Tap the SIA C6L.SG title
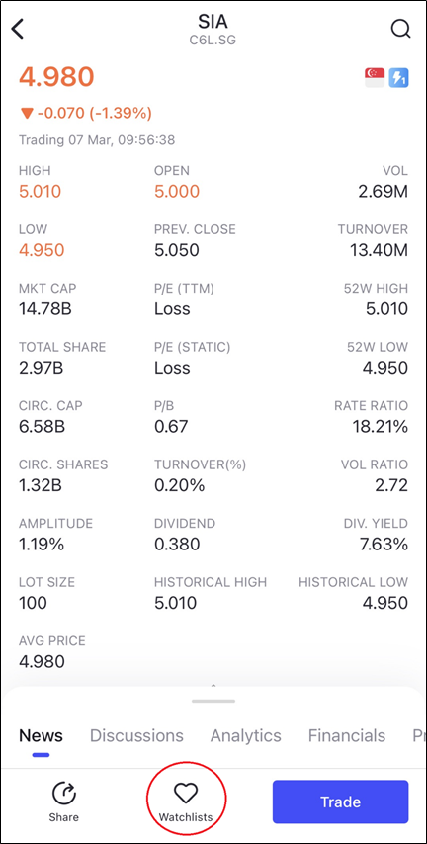Image resolution: width=427 pixels, height=844 pixels. (213, 30)
